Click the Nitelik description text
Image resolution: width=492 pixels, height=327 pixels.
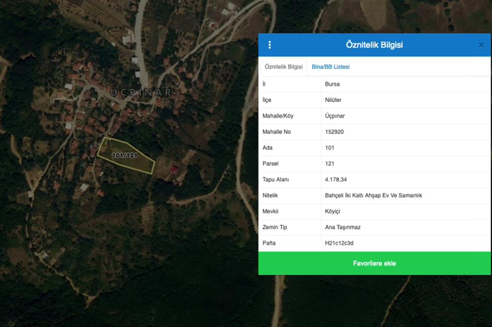pyautogui.click(x=373, y=196)
